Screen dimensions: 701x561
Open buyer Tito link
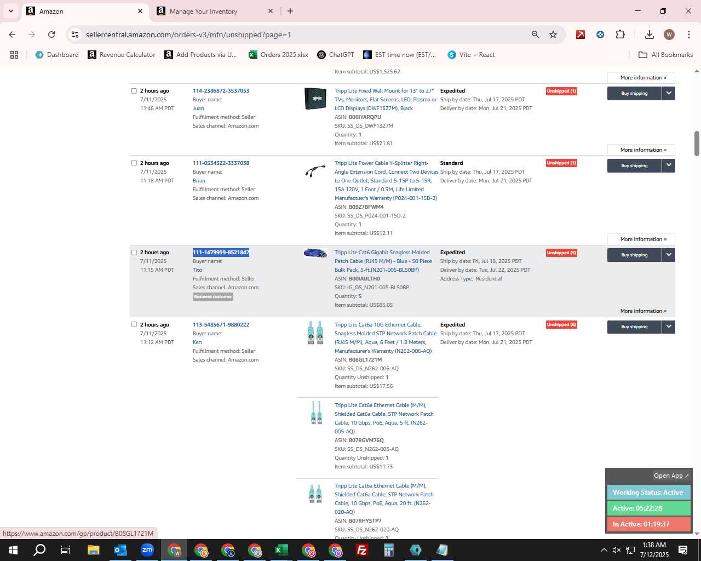click(x=197, y=270)
